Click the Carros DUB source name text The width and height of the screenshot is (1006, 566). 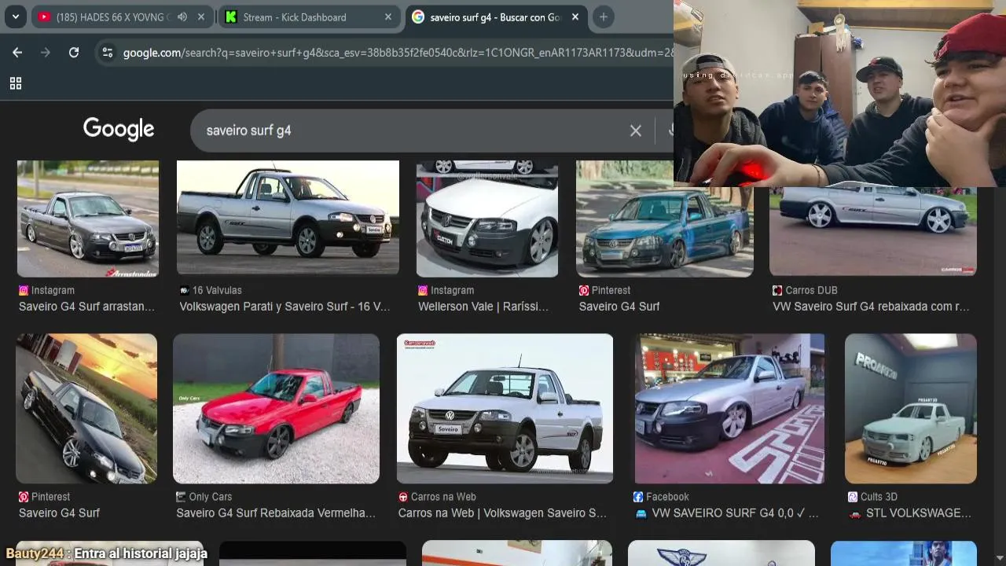point(811,290)
